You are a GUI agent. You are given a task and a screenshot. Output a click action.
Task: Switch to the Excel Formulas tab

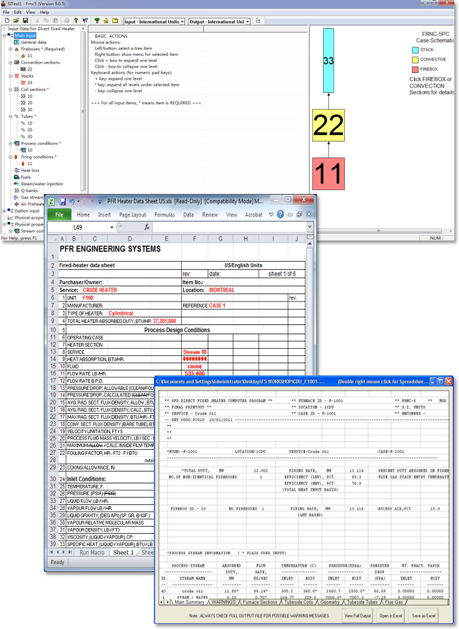164,215
